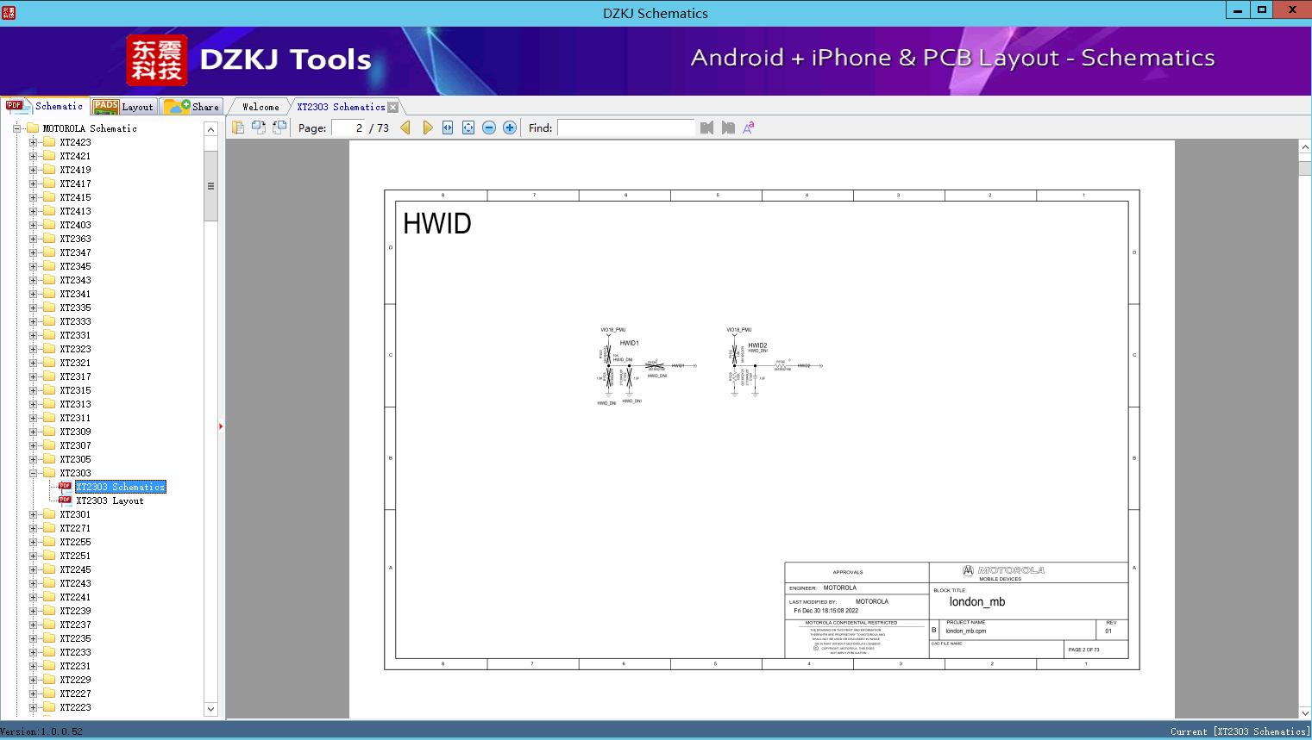
Task: Click Current [XT2303 Schematics] status text
Action: [1240, 731]
